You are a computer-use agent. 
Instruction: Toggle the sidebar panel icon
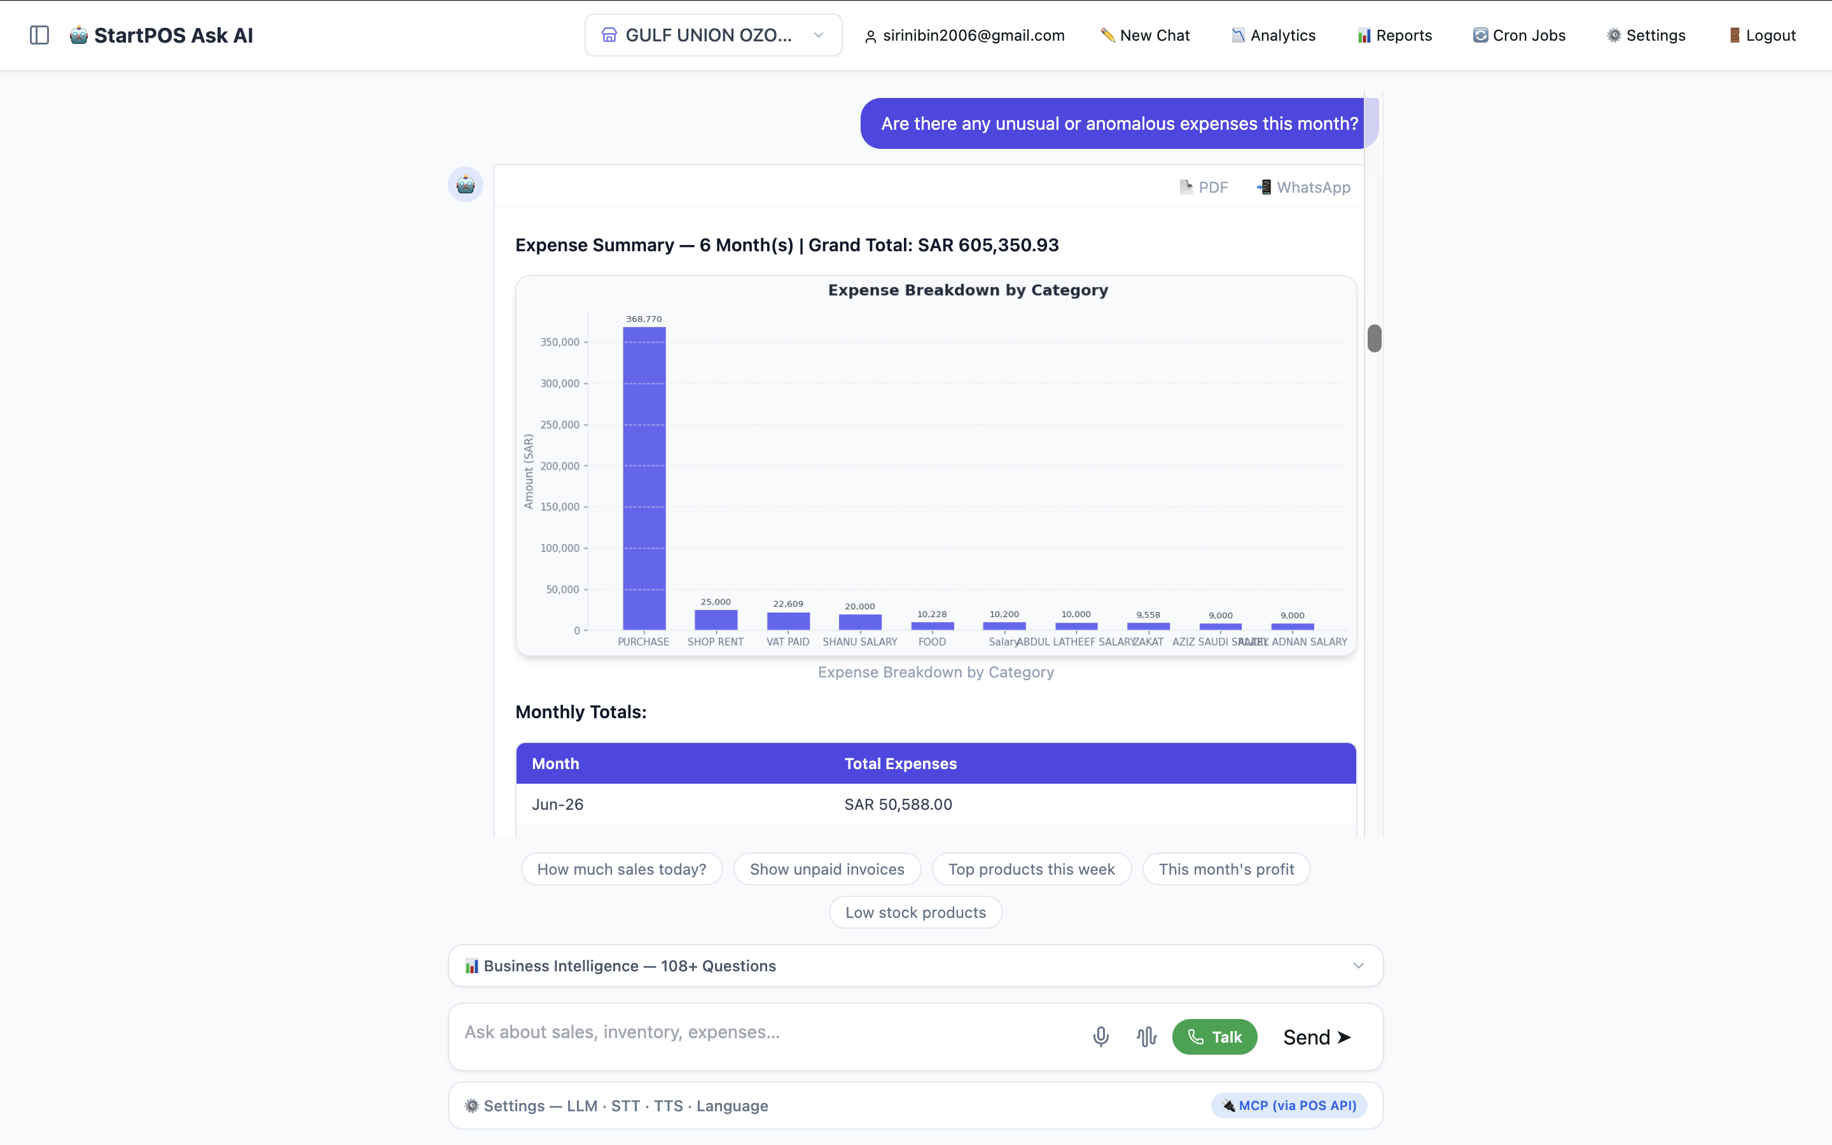click(39, 36)
